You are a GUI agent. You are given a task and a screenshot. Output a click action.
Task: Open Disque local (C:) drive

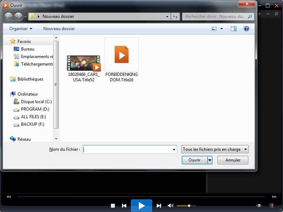36,102
